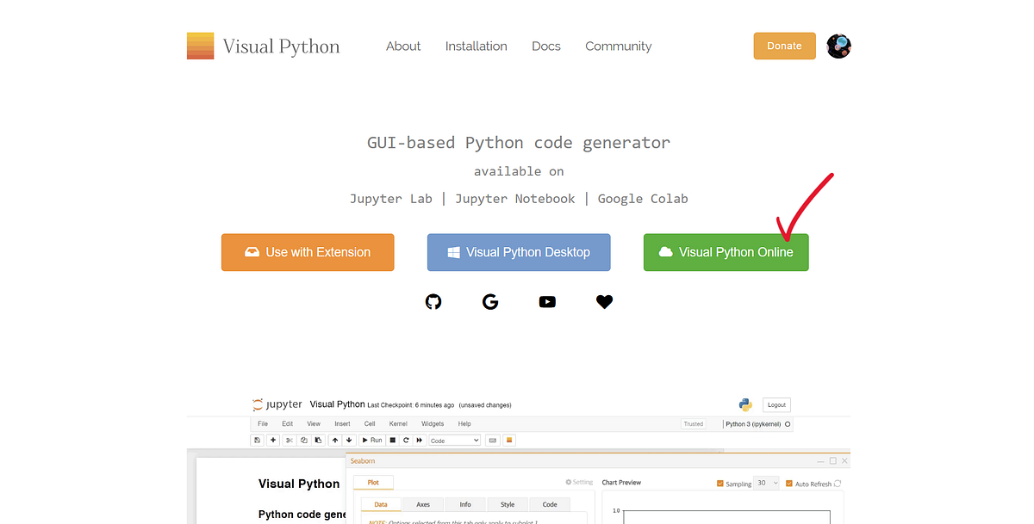Image resolution: width=1034 pixels, height=524 pixels.
Task: Click the heart sponsor icon
Action: tap(604, 302)
